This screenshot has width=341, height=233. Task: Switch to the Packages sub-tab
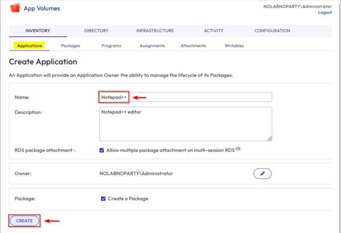pyautogui.click(x=70, y=46)
